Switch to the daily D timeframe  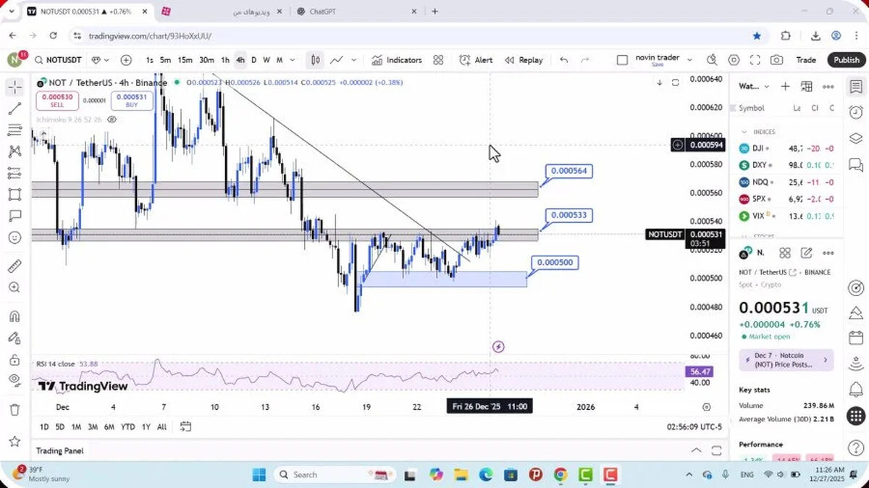pos(253,60)
